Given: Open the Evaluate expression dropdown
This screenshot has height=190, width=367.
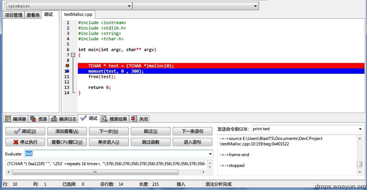Looking at the screenshot, I should point(210,154).
